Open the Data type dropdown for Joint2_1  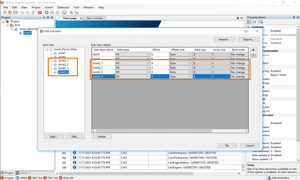click(x=148, y=63)
